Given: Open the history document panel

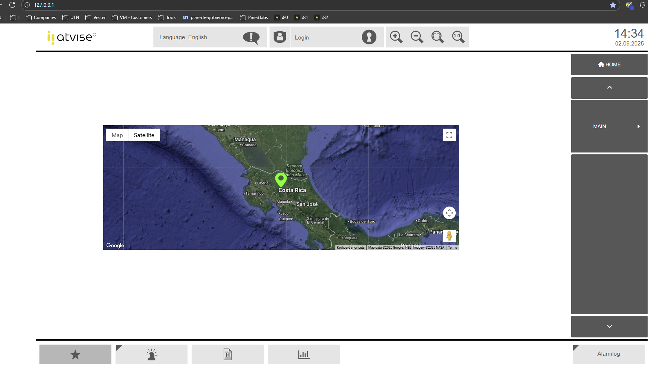Looking at the screenshot, I should coord(228,354).
